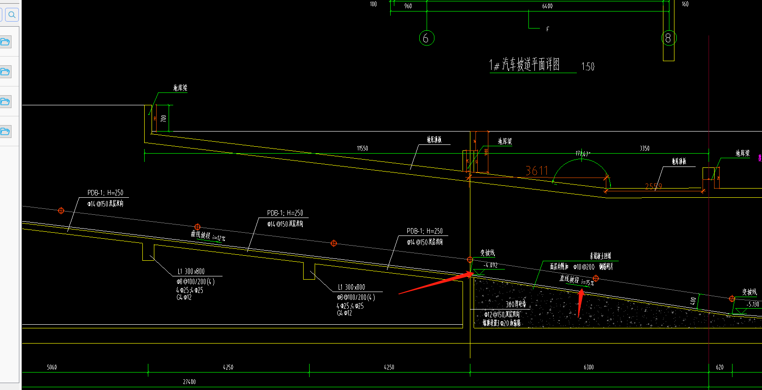Open the third folder icon in sidebar list
Viewport: 762px width, 390px height.
click(x=5, y=102)
